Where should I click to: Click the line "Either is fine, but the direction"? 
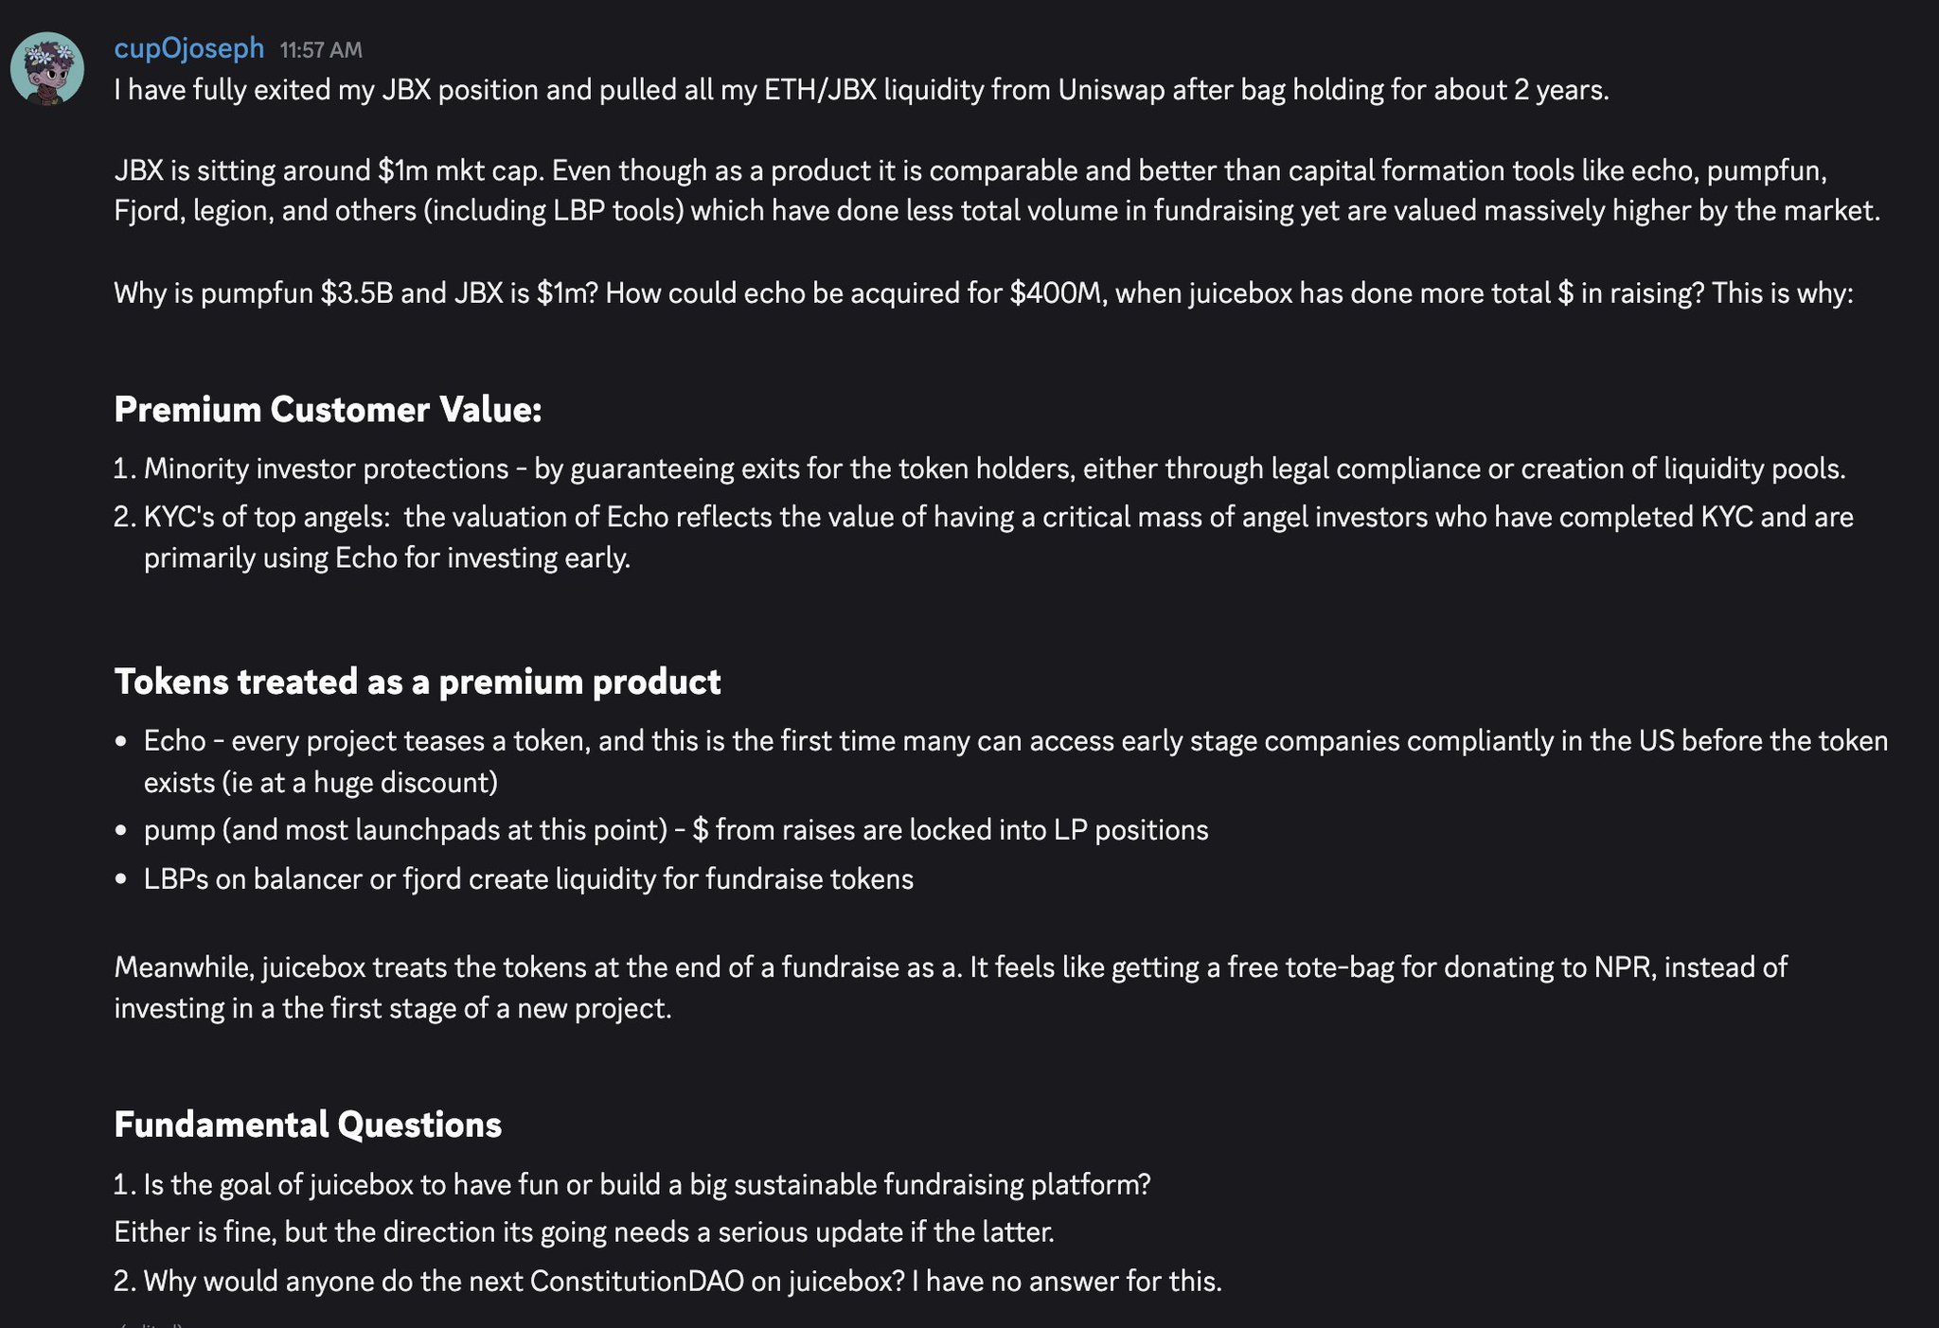(x=583, y=1231)
